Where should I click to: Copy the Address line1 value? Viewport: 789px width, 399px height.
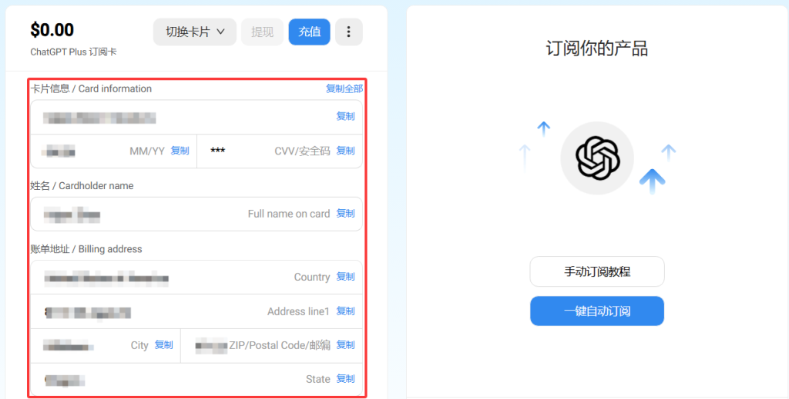point(346,311)
